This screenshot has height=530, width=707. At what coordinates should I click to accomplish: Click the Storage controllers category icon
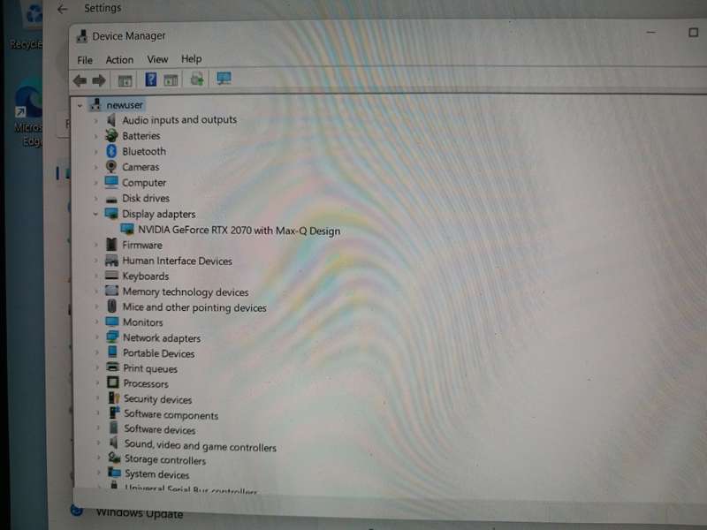coord(114,458)
